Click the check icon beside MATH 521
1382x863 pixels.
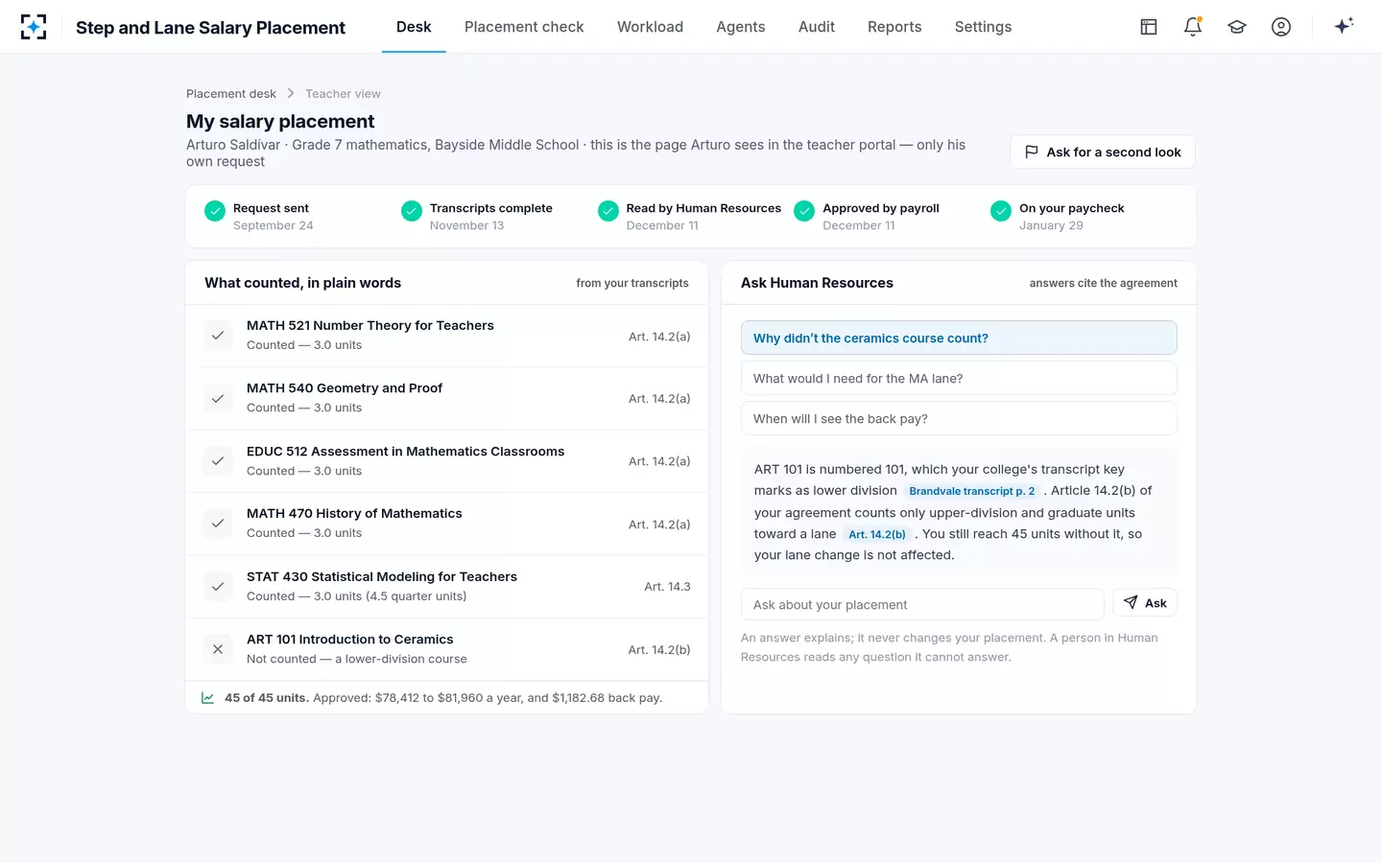click(x=218, y=336)
